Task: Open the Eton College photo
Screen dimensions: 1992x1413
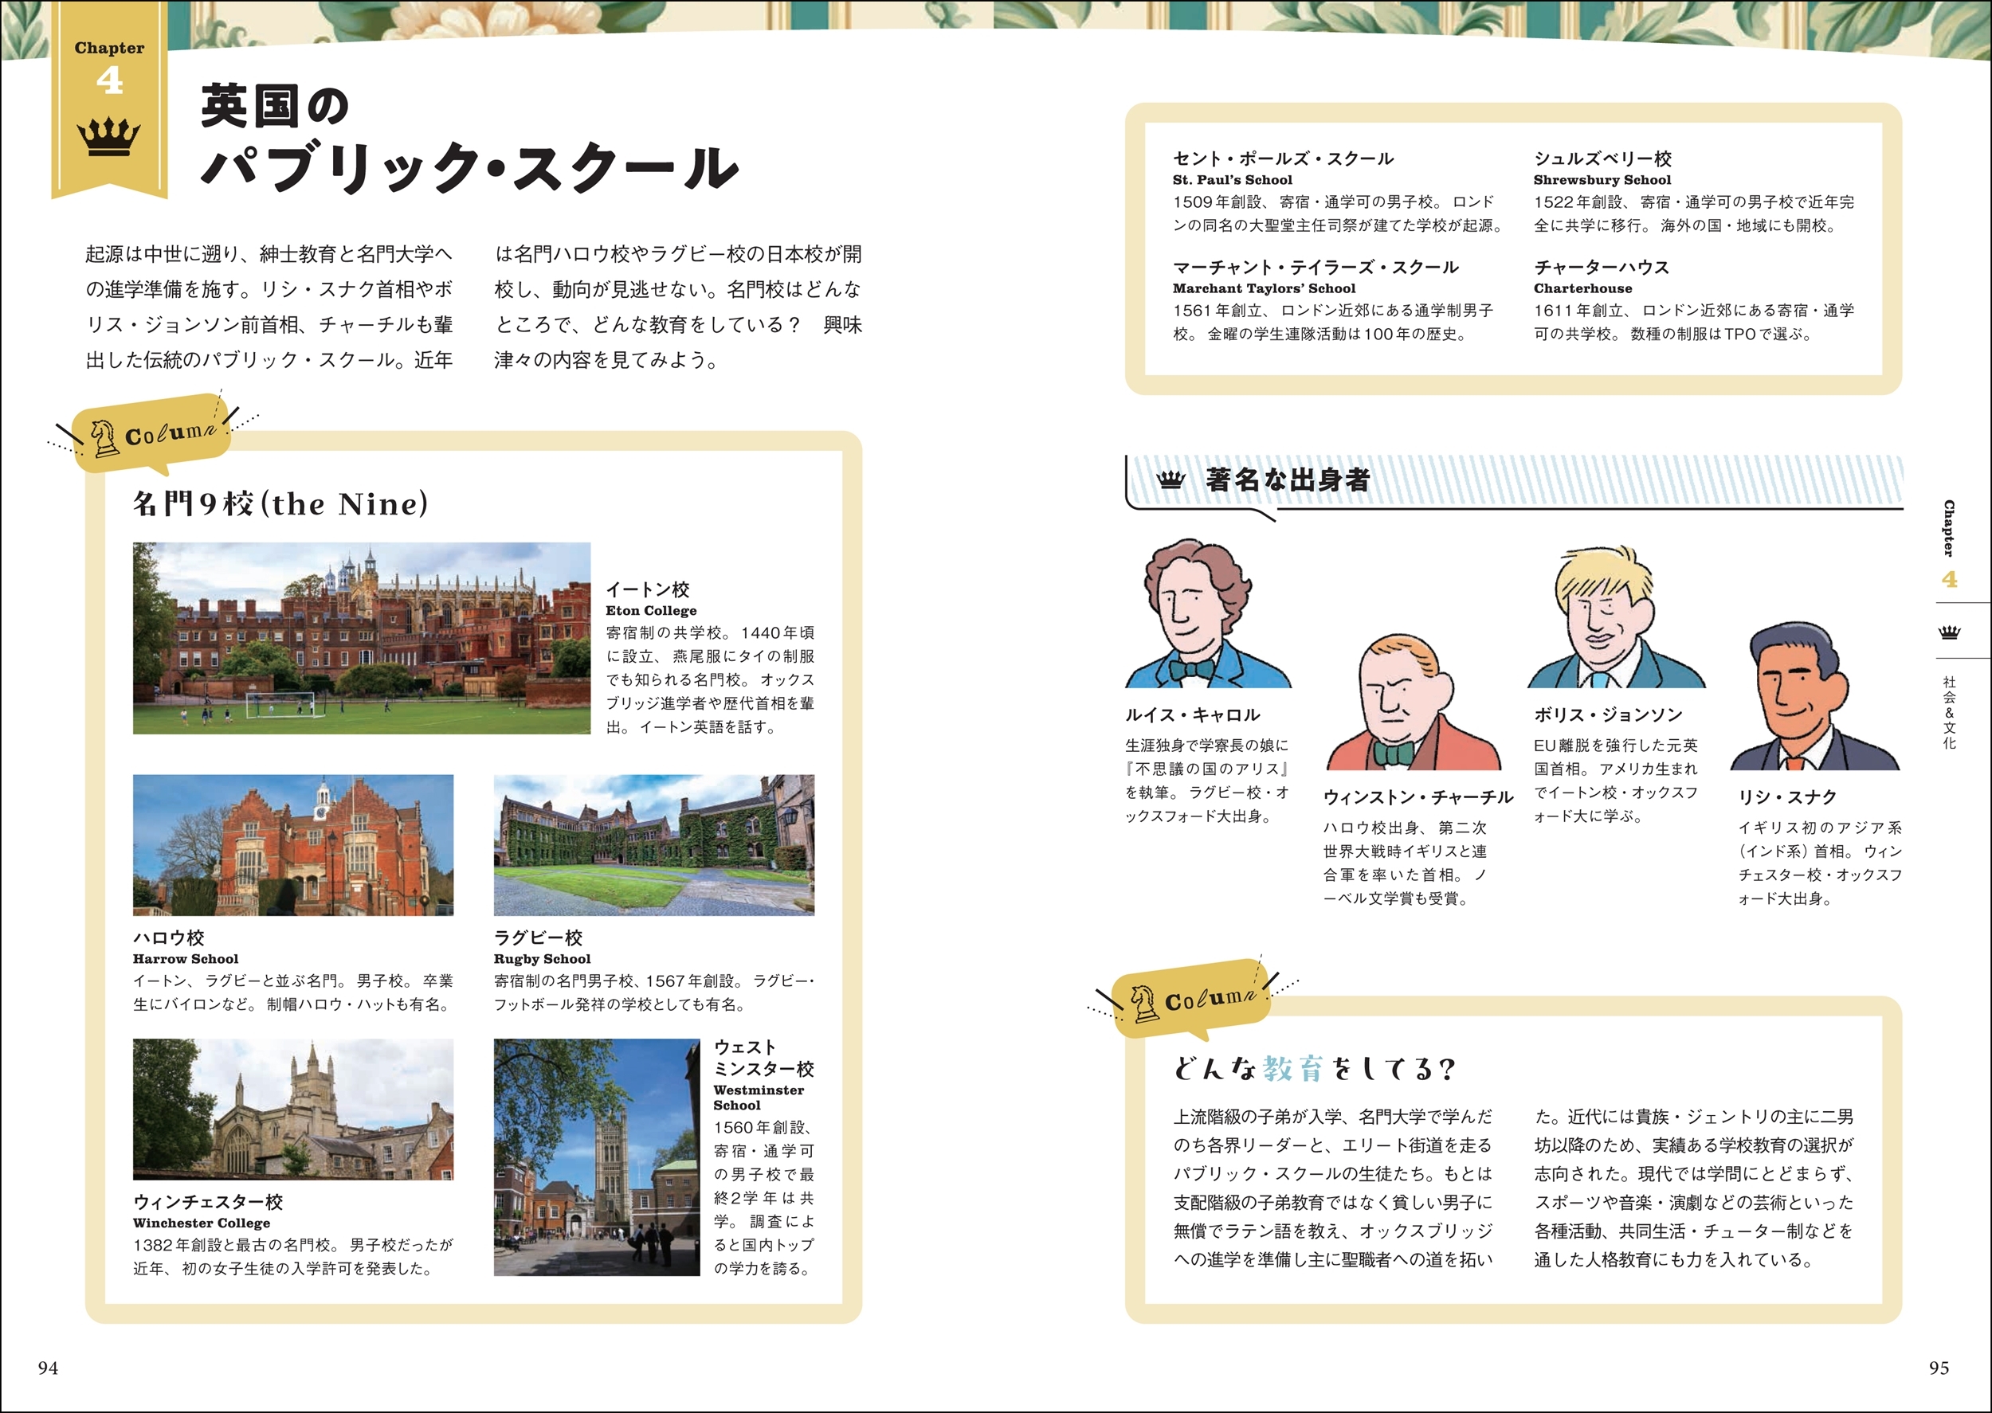Action: pyautogui.click(x=361, y=638)
